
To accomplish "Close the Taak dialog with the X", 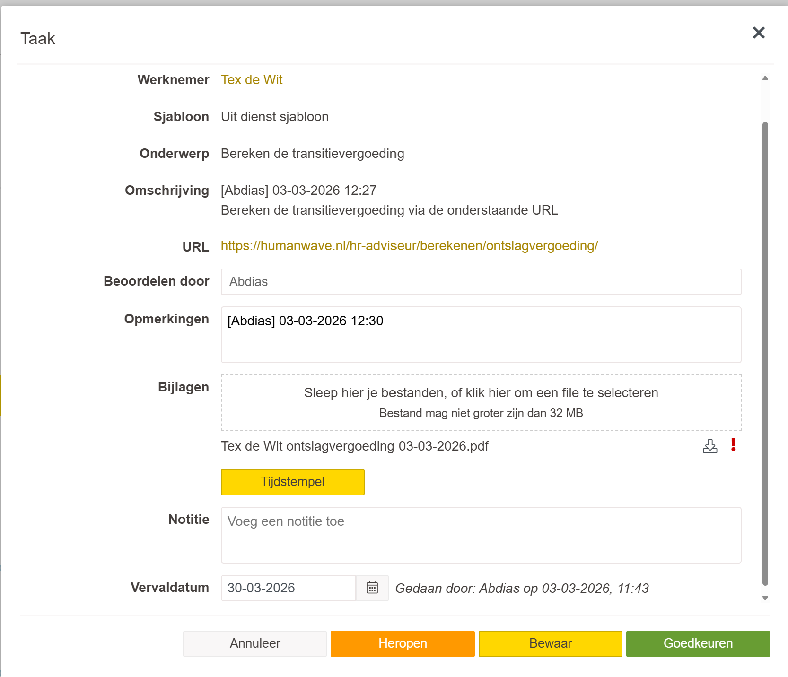I will coord(759,33).
